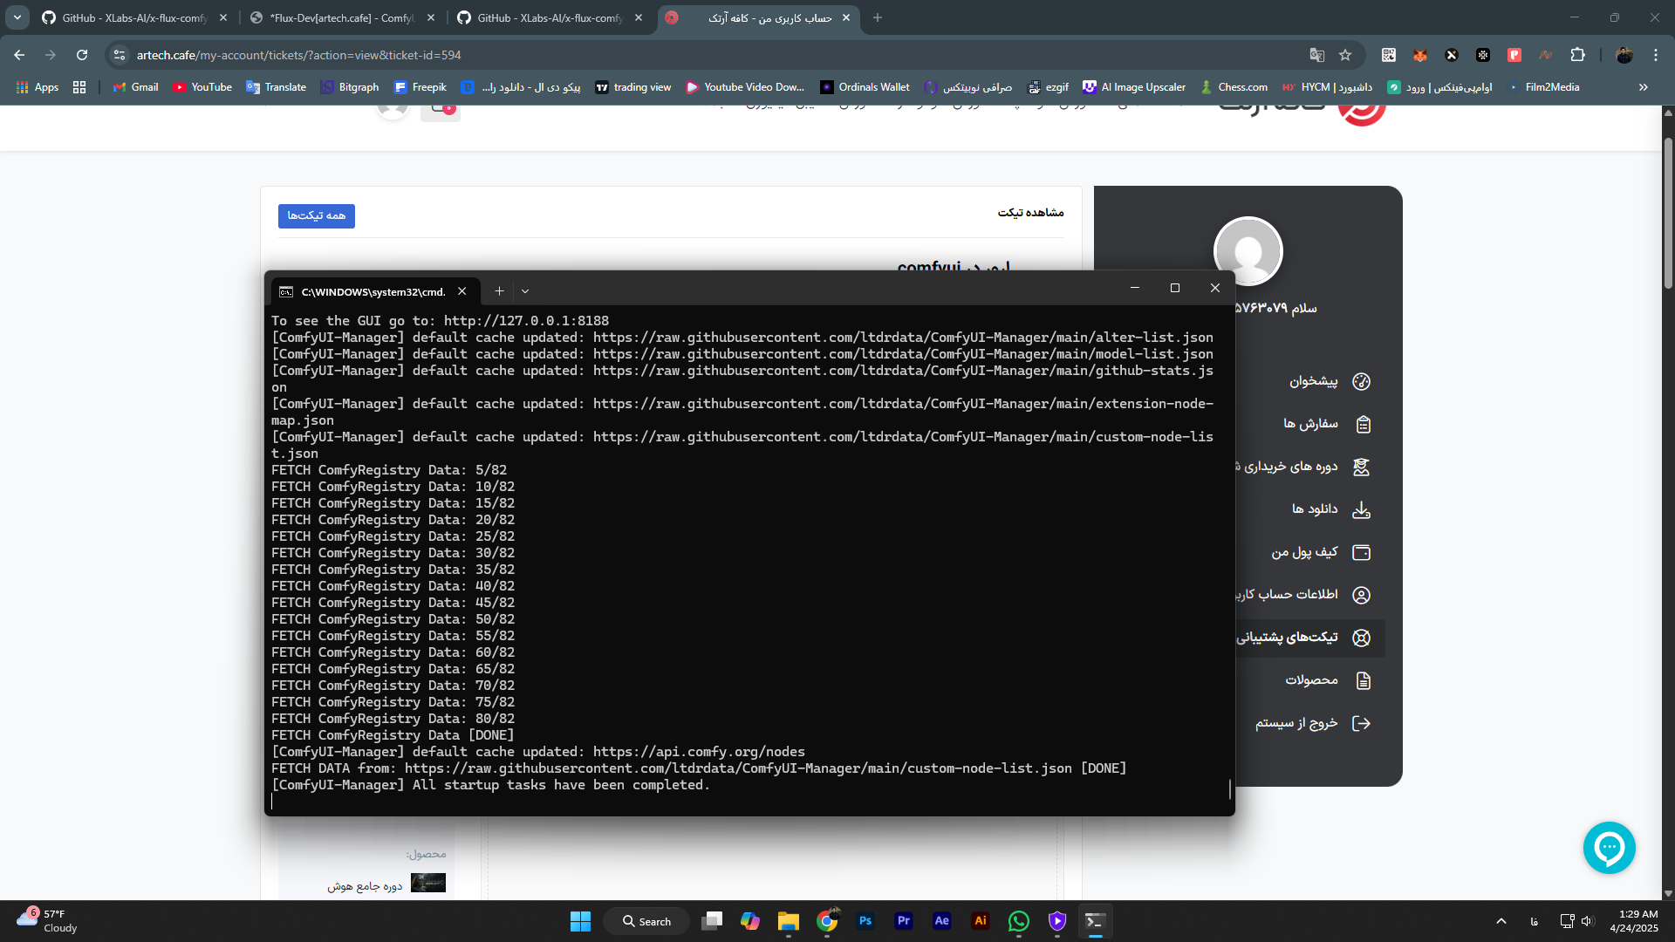Screen dimensions: 1675x942
Task: Click the blue all-tickets button
Action: (x=316, y=215)
